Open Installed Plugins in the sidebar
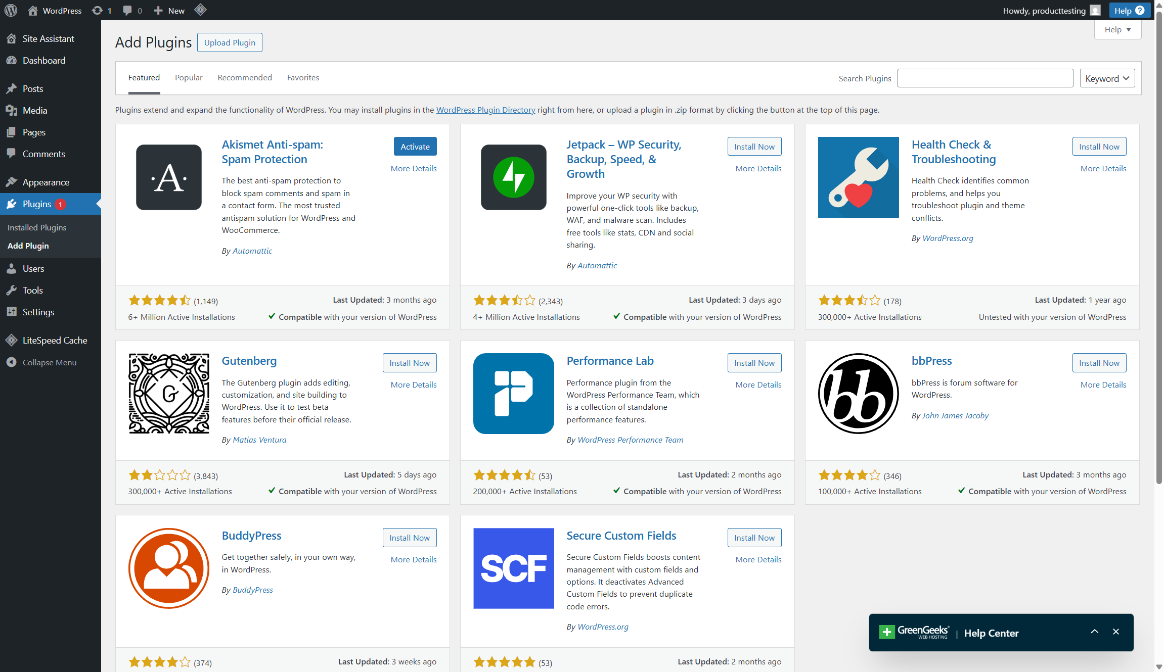The width and height of the screenshot is (1164, 672). point(37,227)
